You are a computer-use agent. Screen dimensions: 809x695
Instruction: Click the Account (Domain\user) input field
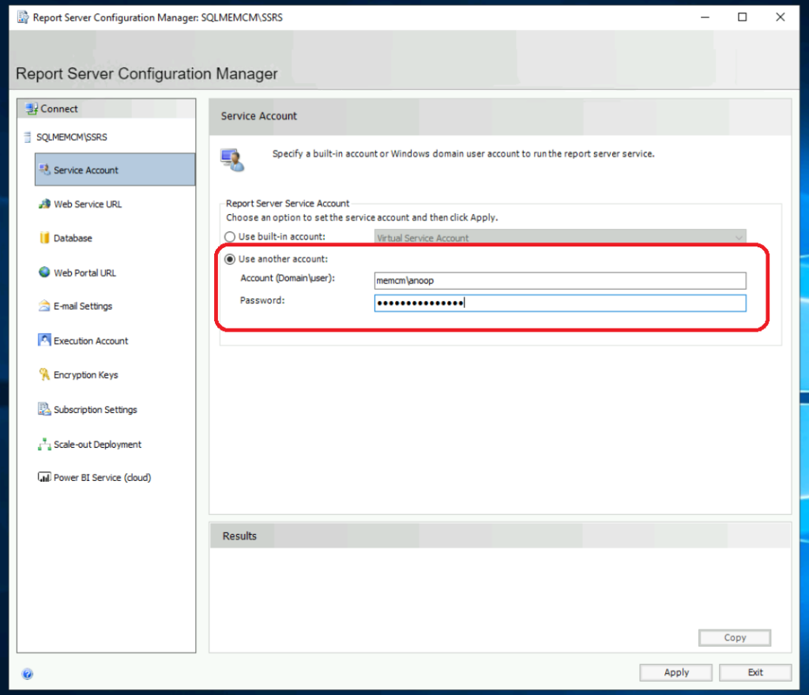[x=560, y=280]
